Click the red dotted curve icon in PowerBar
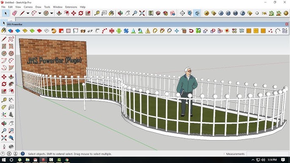290x163 pixels. coord(104,31)
